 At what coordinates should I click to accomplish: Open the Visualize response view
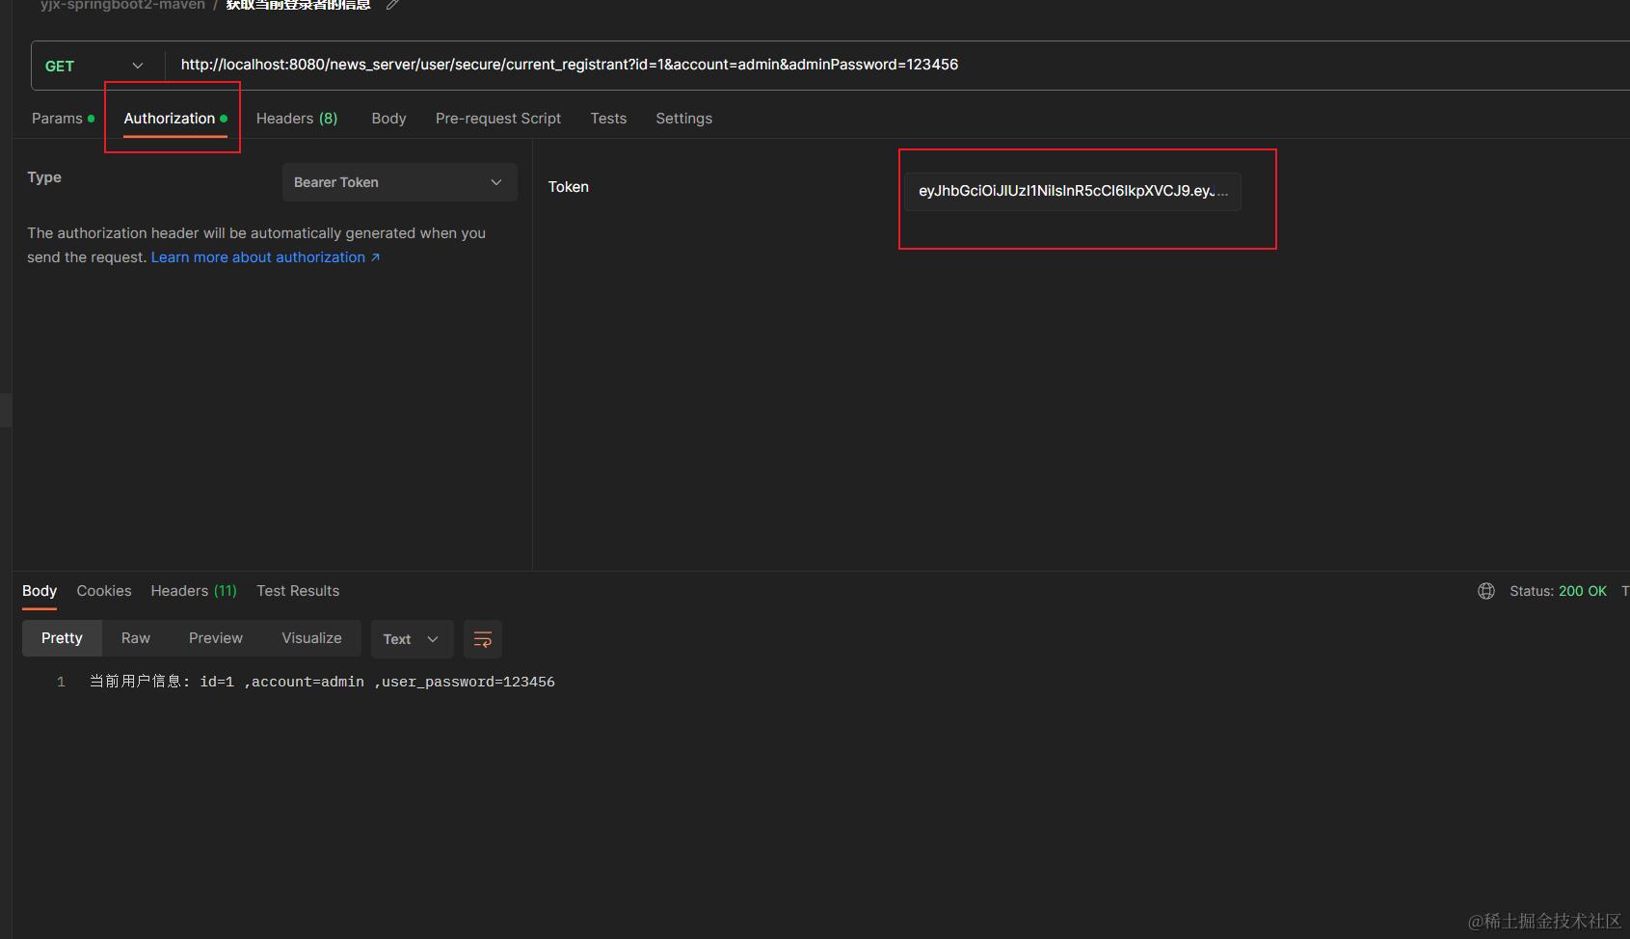point(311,638)
